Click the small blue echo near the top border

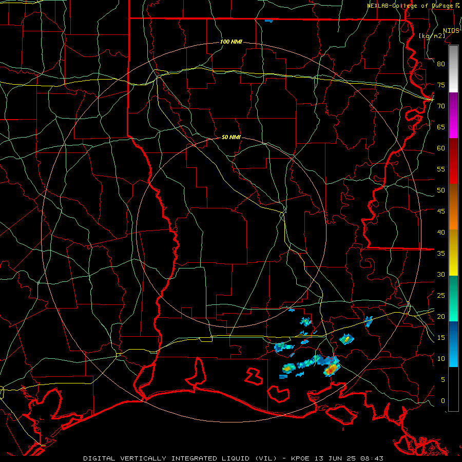268,21
